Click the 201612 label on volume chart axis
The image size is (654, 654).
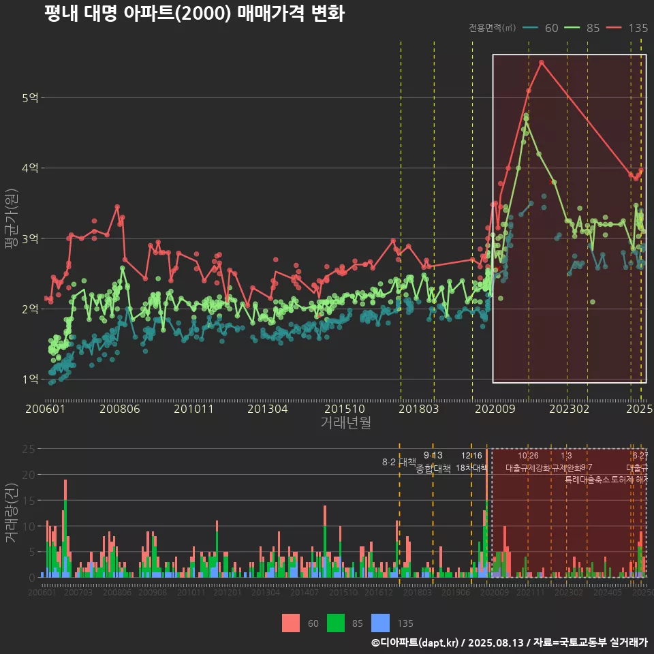[x=379, y=592]
